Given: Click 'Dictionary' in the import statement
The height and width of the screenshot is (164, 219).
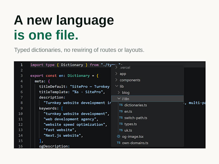Looking at the screenshot, I should 72,65.
